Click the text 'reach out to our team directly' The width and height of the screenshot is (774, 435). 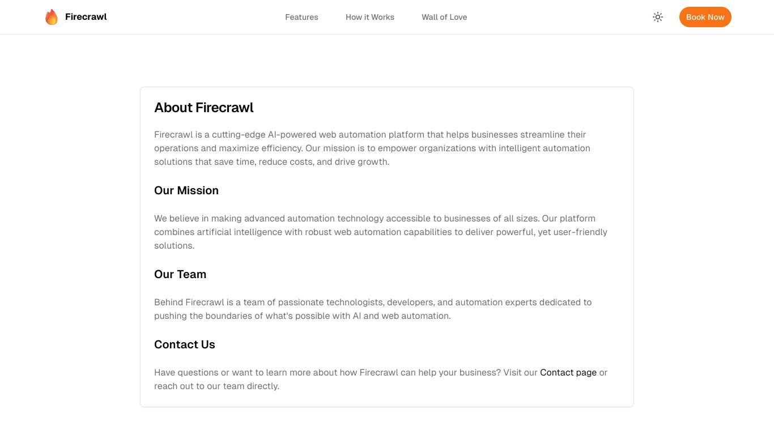216,386
